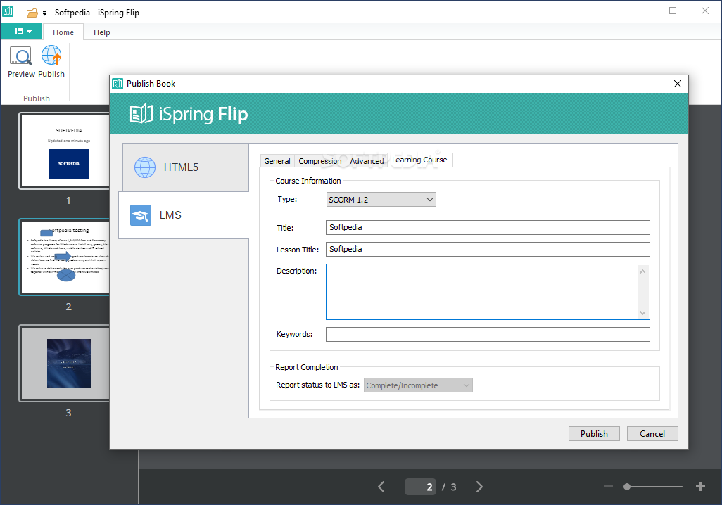Click inside the Description text area

pos(481,292)
